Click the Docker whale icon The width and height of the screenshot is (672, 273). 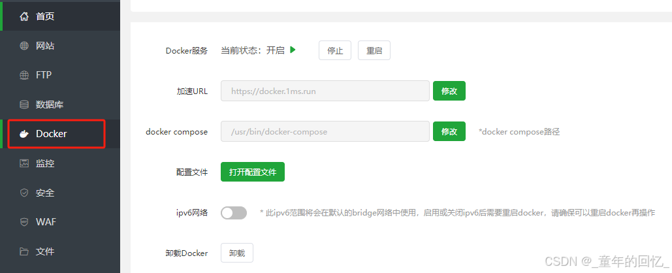(24, 134)
